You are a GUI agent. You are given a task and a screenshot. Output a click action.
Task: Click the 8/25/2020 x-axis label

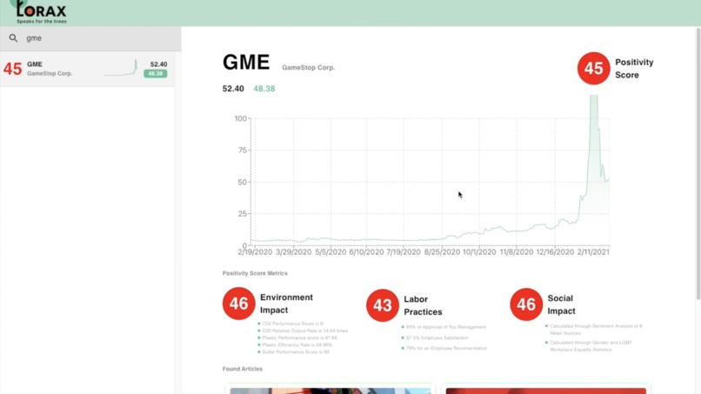click(442, 251)
